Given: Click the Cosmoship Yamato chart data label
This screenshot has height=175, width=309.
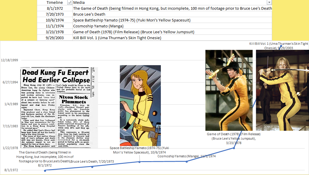Looking at the screenshot, I should tap(187, 156).
